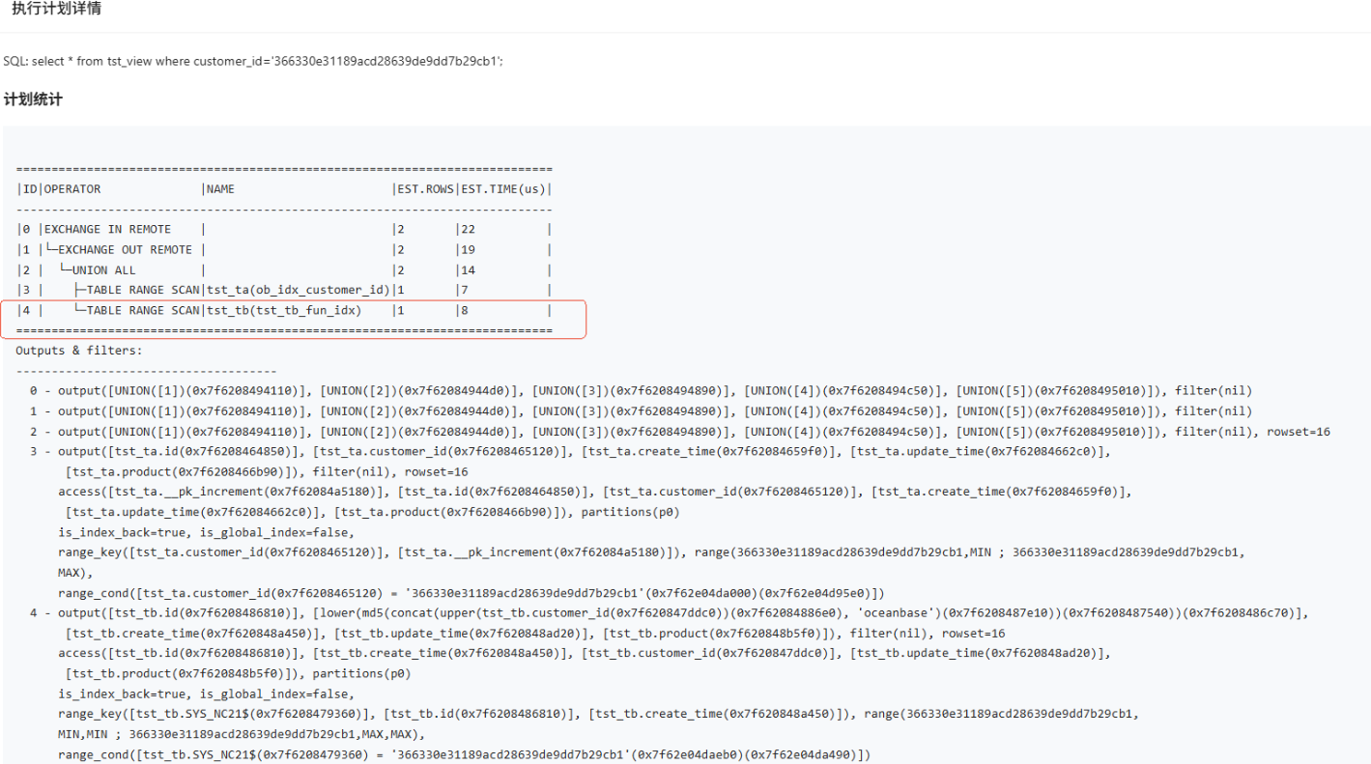Click the NAME column header in plan table
The height and width of the screenshot is (764, 1371).
point(220,189)
